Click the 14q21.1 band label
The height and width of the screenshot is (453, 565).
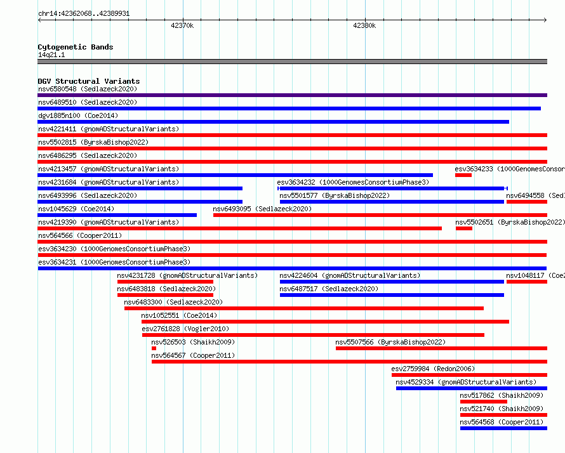click(x=51, y=55)
